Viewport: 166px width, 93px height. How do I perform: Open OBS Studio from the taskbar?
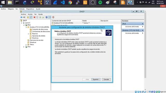click(x=93, y=2)
